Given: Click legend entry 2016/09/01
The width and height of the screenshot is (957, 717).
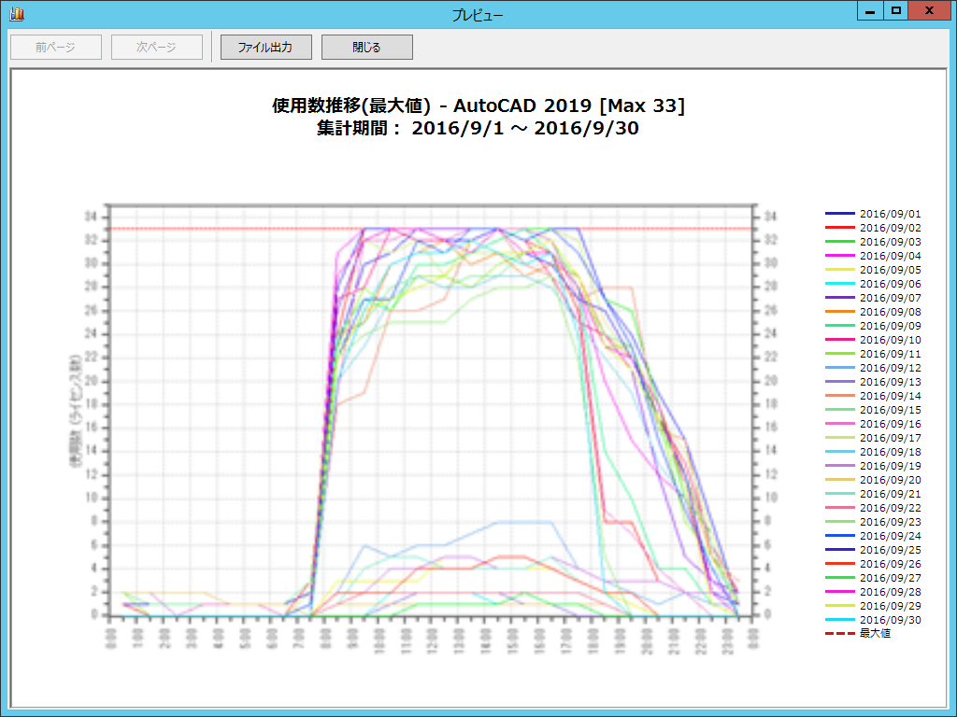Looking at the screenshot, I should tap(874, 214).
